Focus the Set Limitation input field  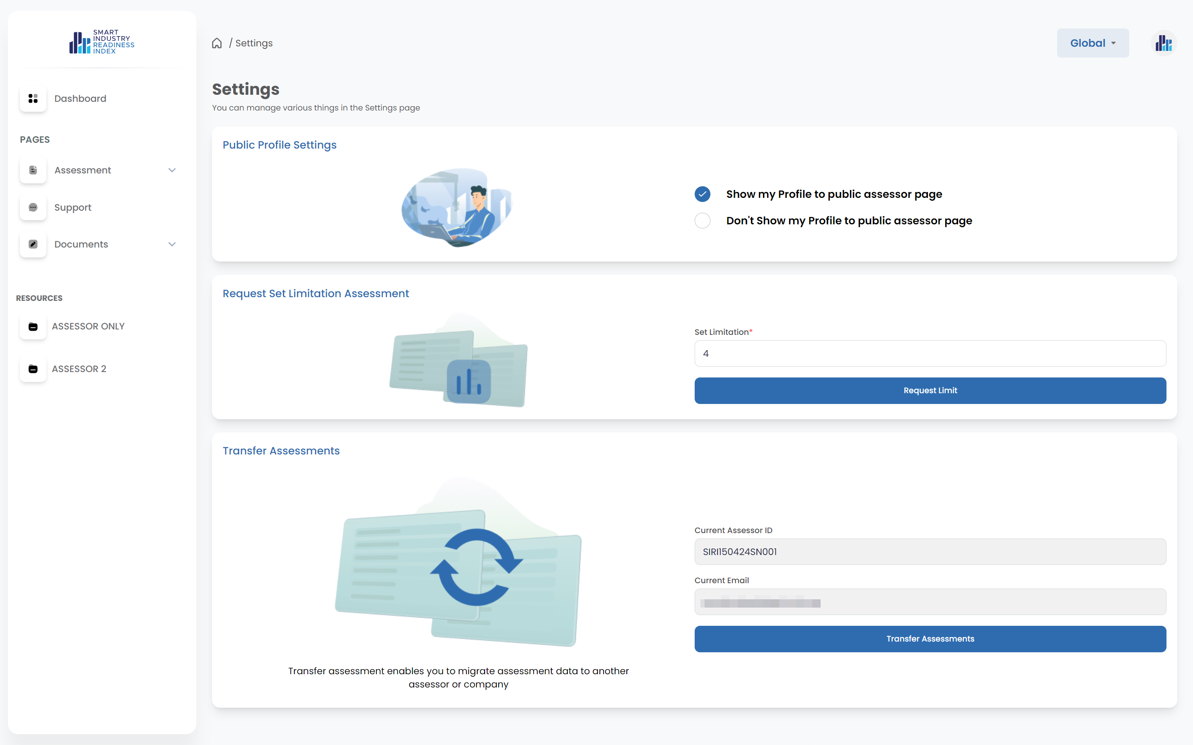(x=930, y=353)
